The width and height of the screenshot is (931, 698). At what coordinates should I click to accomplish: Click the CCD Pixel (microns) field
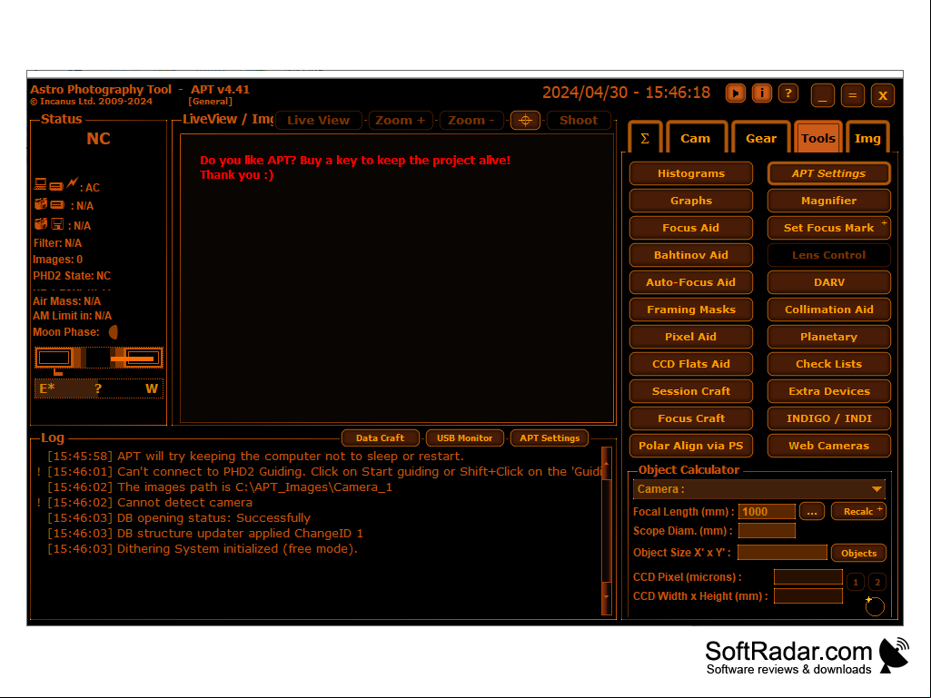coord(808,577)
